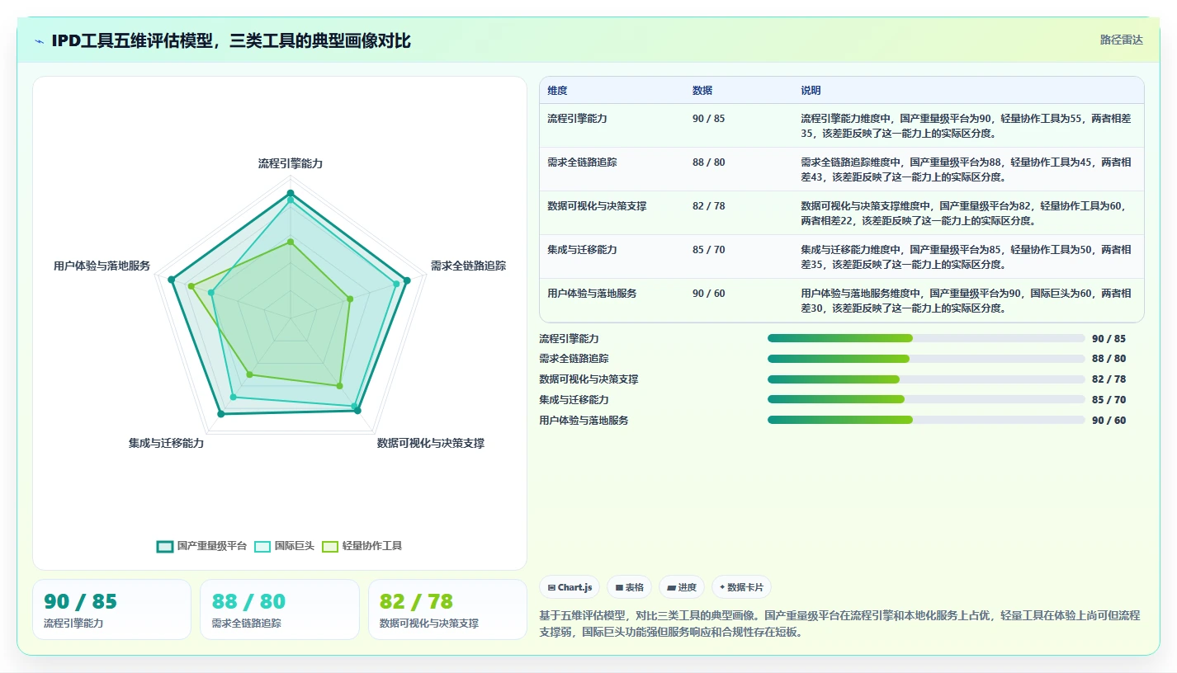Click the 数据 column header
This screenshot has height=673, width=1177.
click(702, 91)
